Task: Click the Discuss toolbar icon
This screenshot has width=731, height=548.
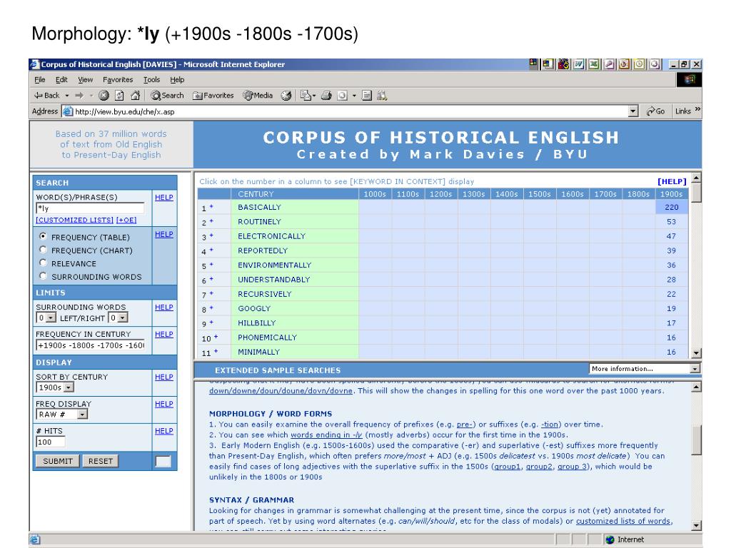Action: [367, 96]
